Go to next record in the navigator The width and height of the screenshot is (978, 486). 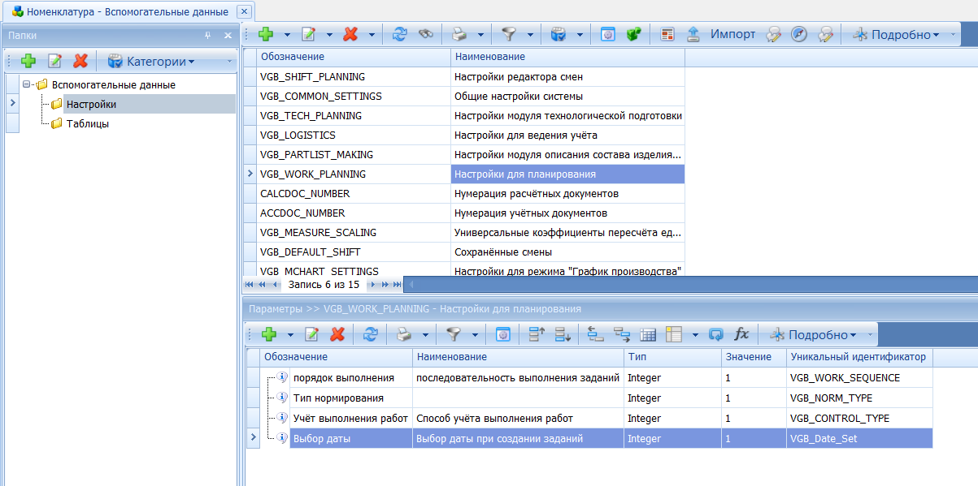coord(372,285)
